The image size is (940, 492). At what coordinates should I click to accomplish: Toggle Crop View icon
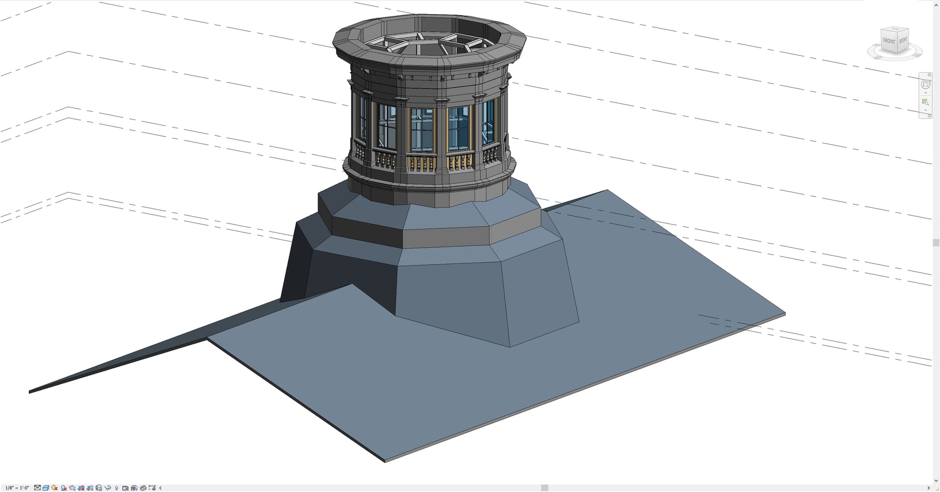pos(81,488)
